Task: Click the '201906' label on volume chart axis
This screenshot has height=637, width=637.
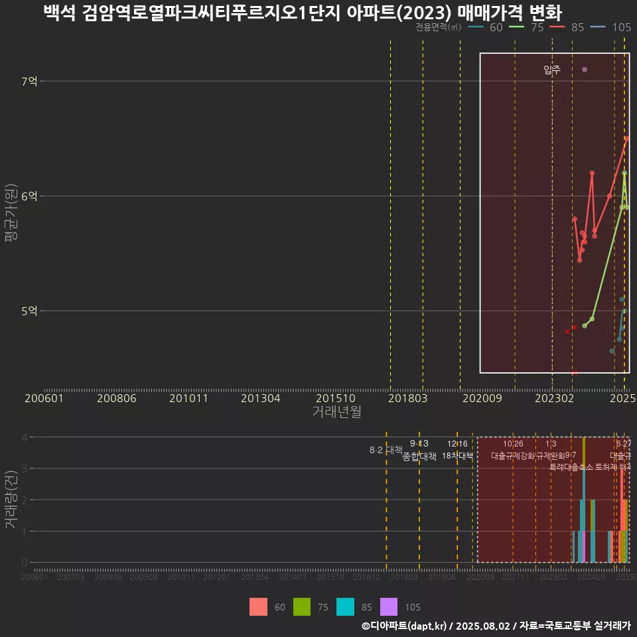Action: (x=442, y=577)
